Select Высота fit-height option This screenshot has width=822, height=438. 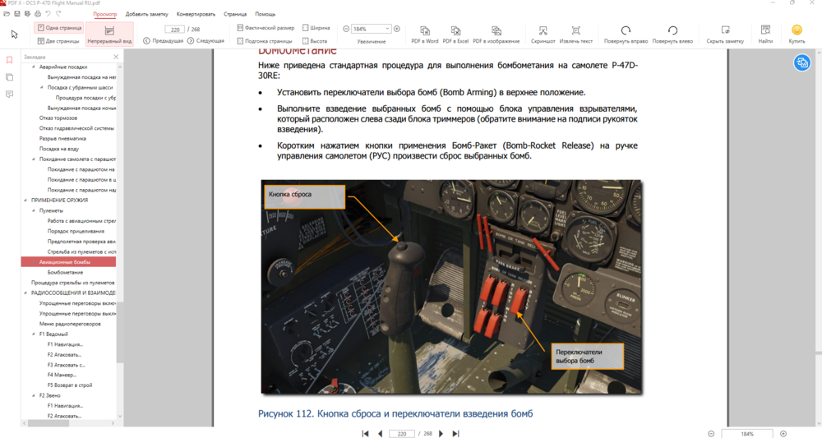[x=315, y=41]
